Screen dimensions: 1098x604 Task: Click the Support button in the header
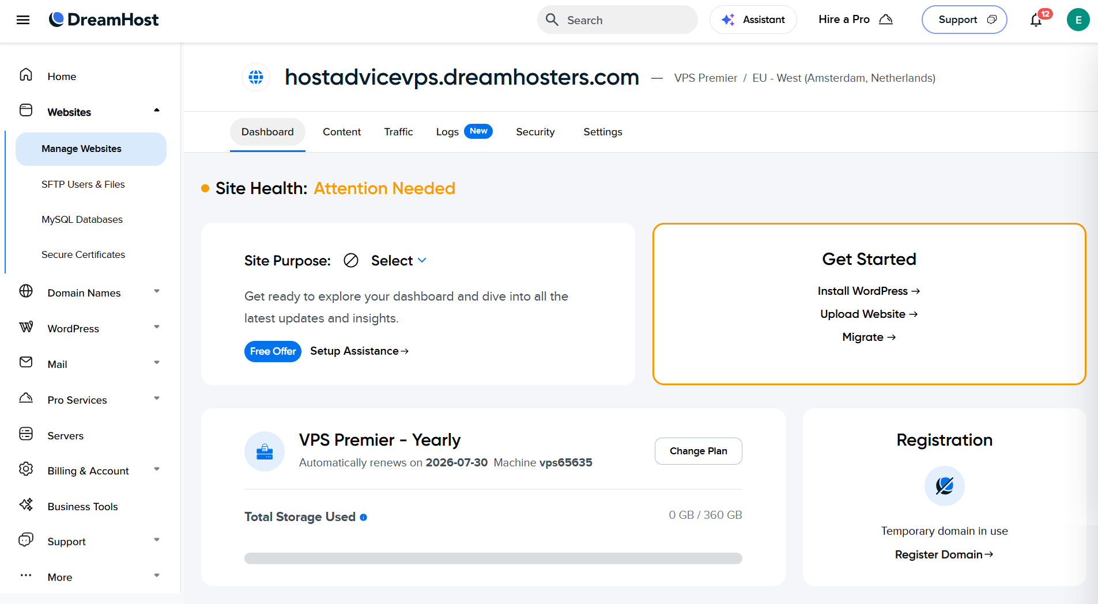click(x=964, y=20)
